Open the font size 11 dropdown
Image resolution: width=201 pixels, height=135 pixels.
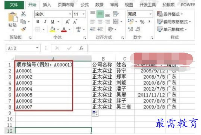tap(84, 14)
